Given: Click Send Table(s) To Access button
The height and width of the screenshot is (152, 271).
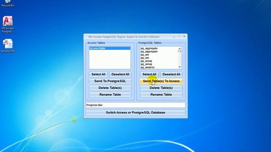Looking at the screenshot, I should point(161,81).
